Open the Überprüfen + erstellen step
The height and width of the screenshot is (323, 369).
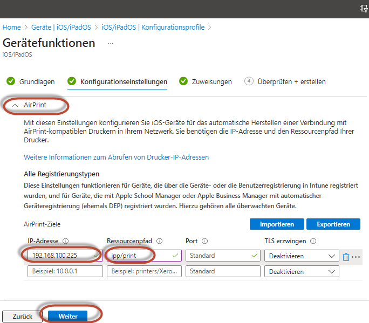coord(285,82)
